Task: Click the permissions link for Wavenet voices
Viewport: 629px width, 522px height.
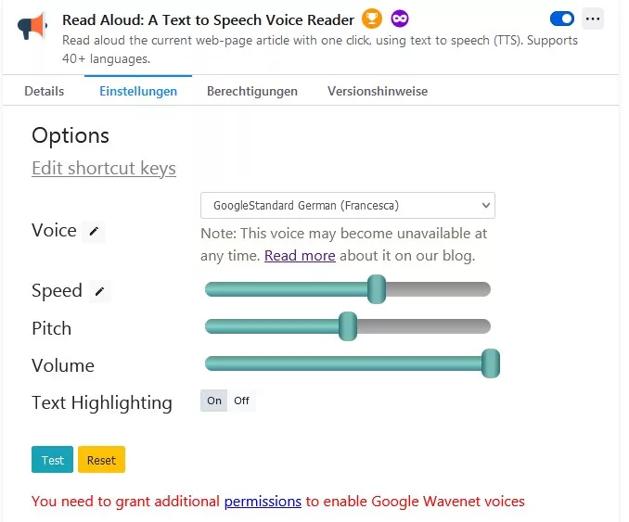Action: click(263, 502)
